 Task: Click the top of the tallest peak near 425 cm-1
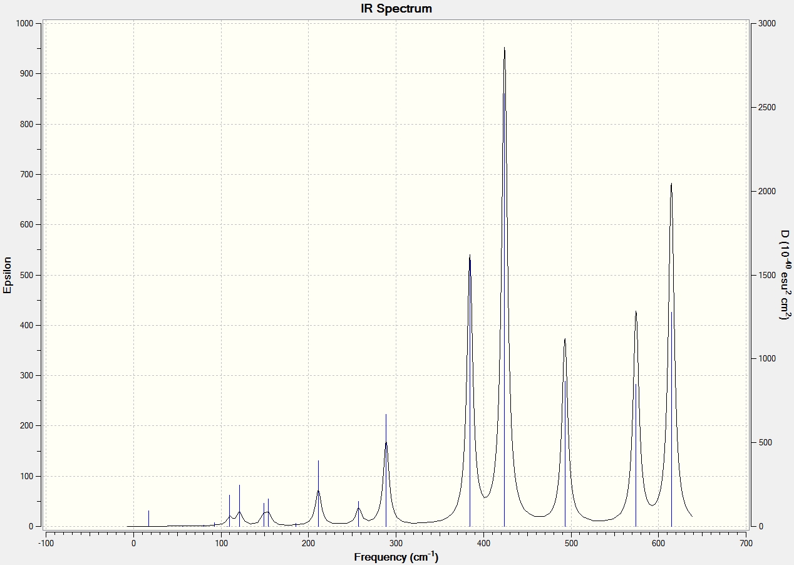(504, 48)
